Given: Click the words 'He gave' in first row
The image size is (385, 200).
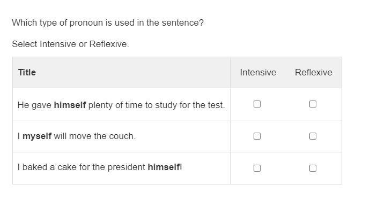Looking at the screenshot, I should pyautogui.click(x=34, y=105).
